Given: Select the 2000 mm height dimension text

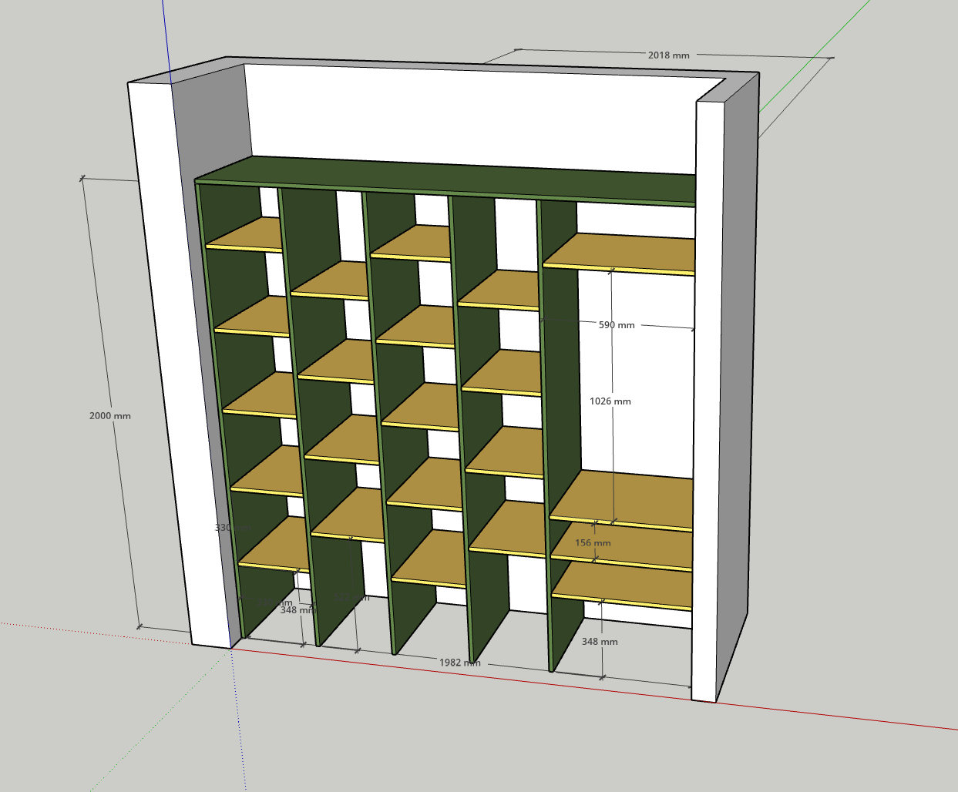Looking at the screenshot, I should click(109, 416).
